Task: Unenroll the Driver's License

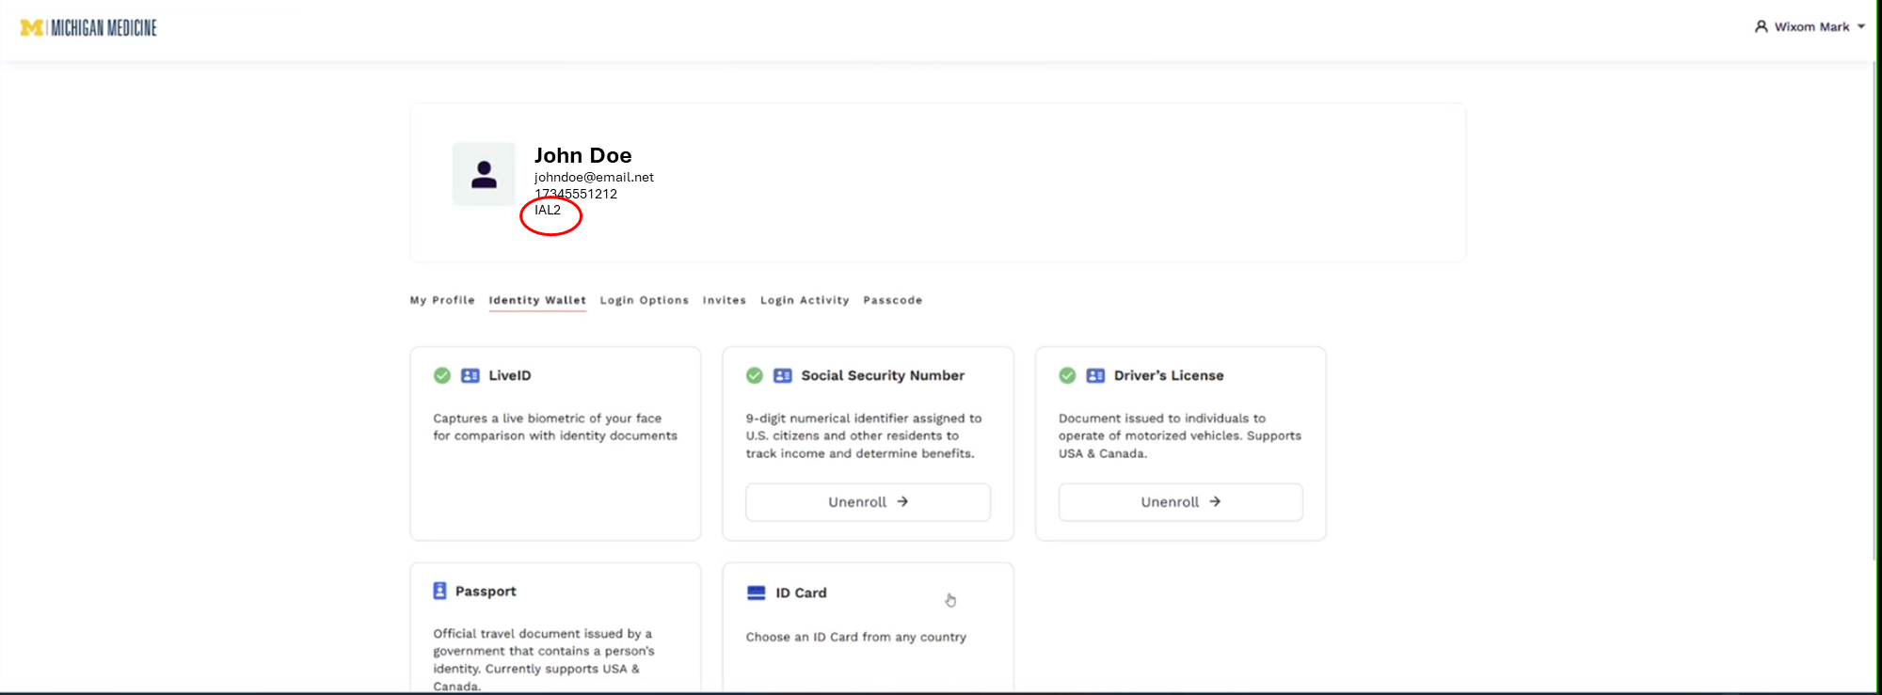Action: (1180, 502)
